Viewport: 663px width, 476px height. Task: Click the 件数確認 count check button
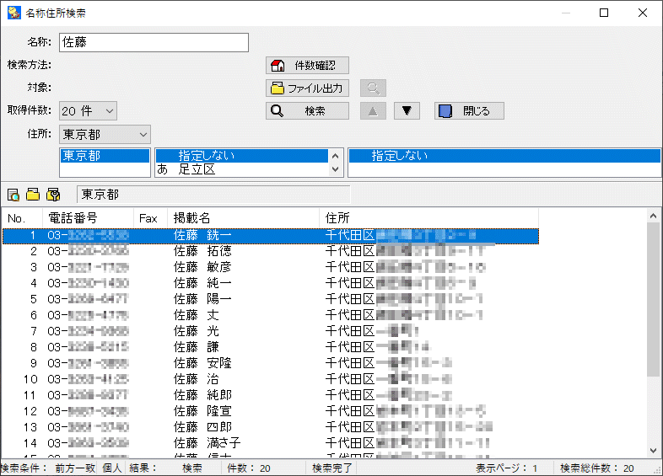click(x=307, y=66)
